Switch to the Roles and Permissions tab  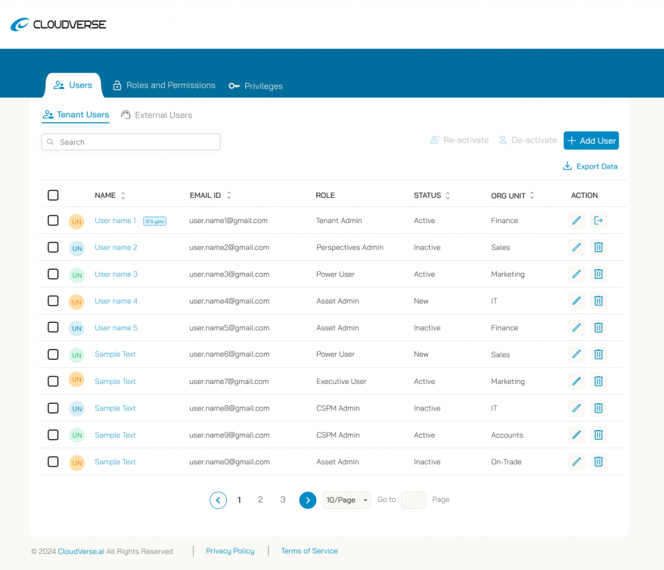pyautogui.click(x=163, y=85)
